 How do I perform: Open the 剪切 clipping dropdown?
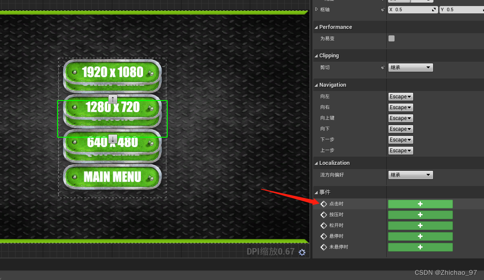coord(411,67)
